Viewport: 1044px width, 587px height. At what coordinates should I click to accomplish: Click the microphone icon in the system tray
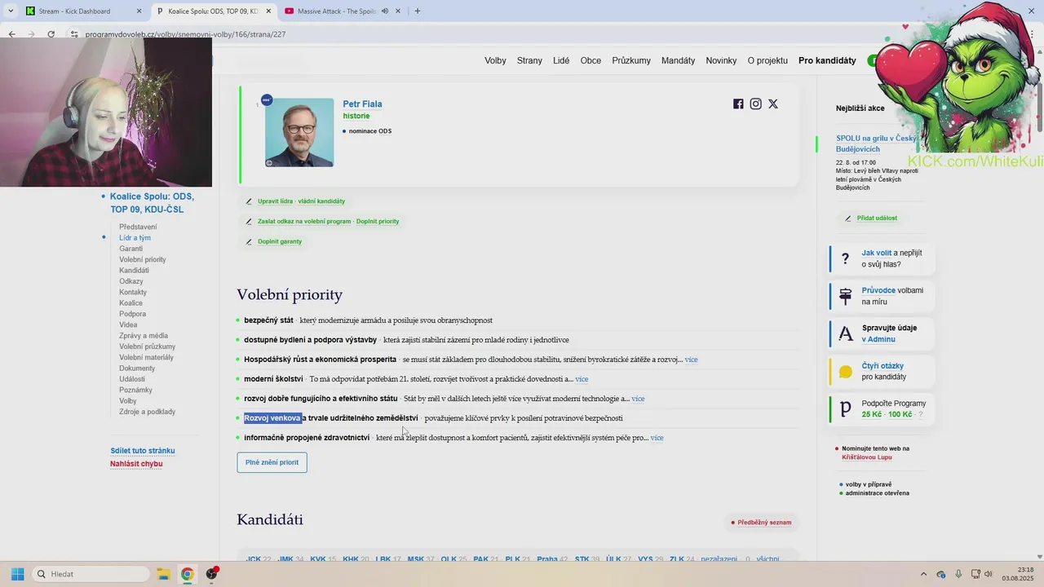point(958,574)
